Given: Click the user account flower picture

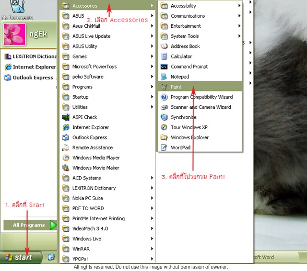Looking at the screenshot, I should 14,34.
